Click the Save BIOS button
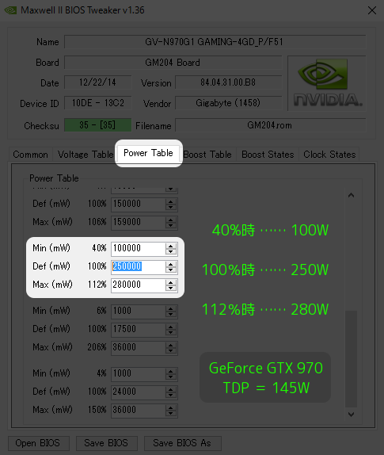The height and width of the screenshot is (455, 384). coord(106,443)
